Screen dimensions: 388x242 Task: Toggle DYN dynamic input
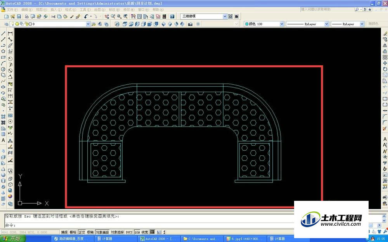(137, 232)
